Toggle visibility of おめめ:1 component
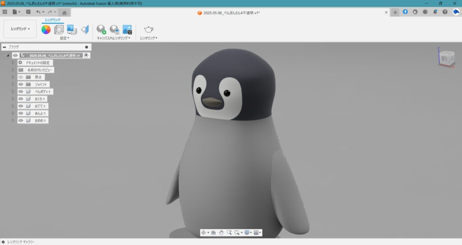462x245 pixels. pos(21,120)
